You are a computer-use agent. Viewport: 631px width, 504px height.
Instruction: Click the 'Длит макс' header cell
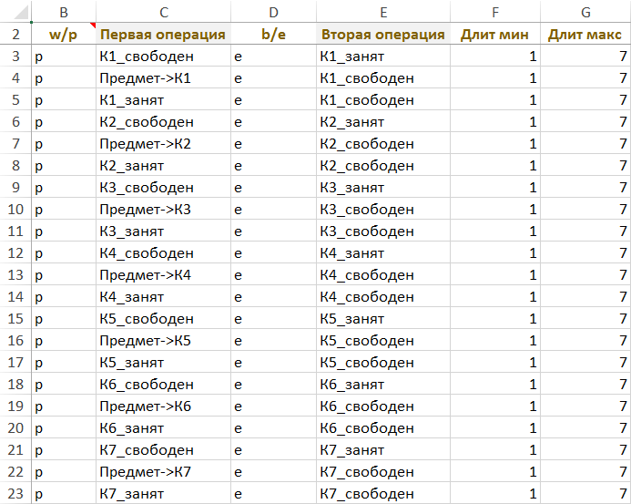click(585, 35)
